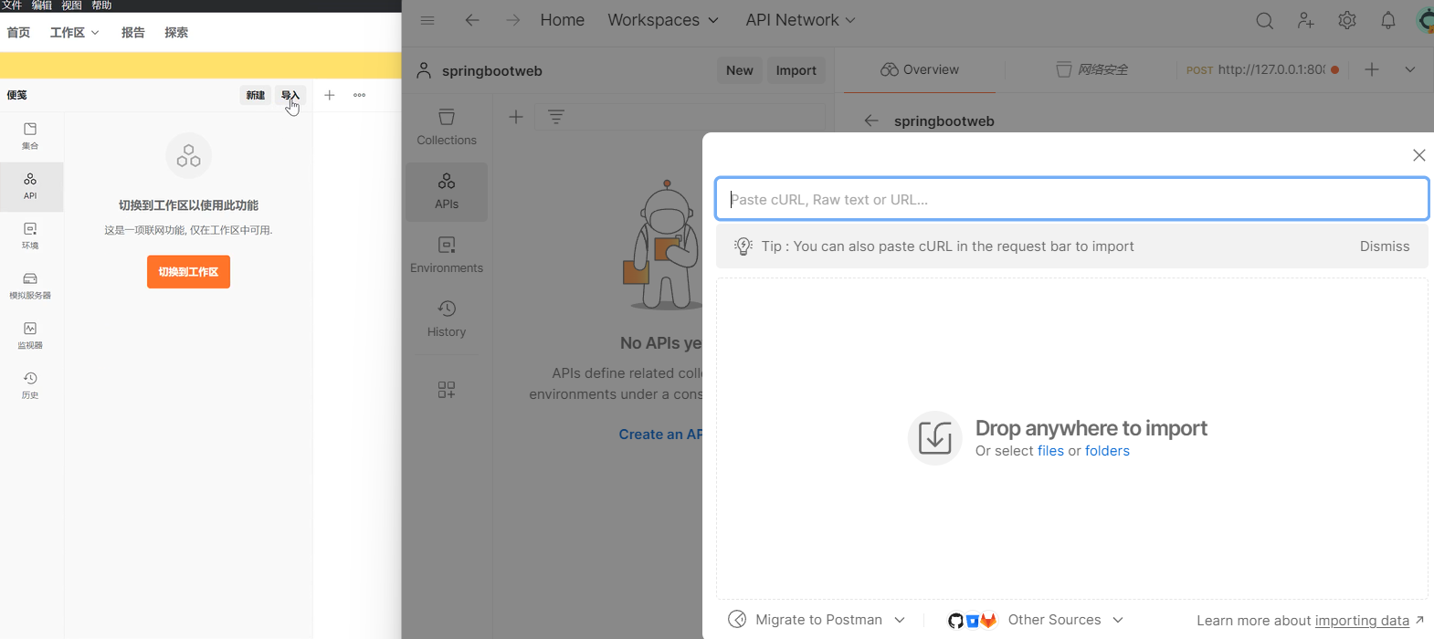This screenshot has height=639, width=1434.
Task: Click the create new API plus icon
Action: tap(516, 117)
